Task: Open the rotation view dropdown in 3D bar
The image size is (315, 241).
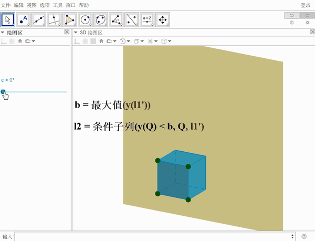Action: tap(125, 41)
